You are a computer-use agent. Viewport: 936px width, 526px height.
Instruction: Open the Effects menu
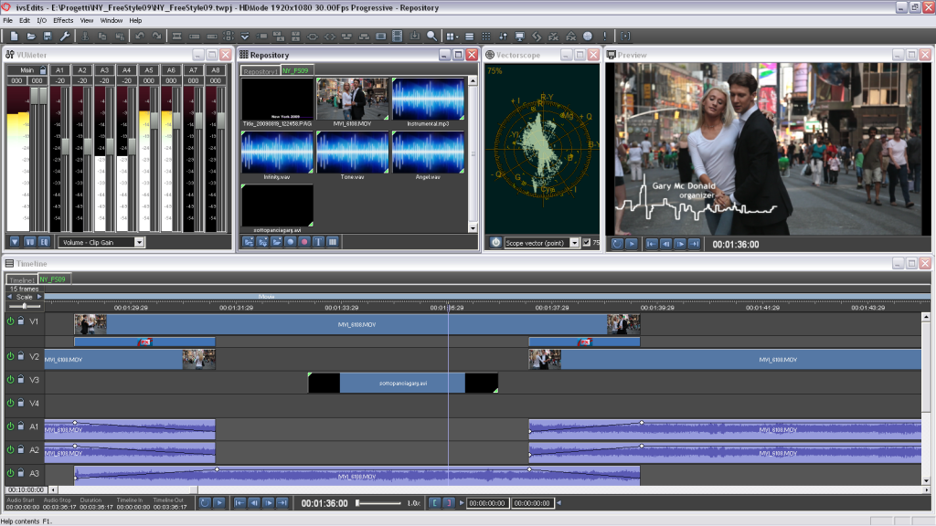click(x=63, y=20)
